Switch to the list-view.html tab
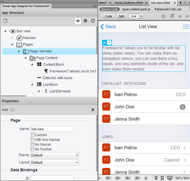190x181 pixels. click(163, 3)
